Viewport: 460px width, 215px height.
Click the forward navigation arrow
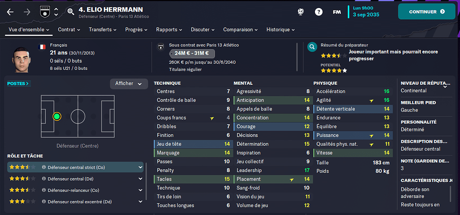[x=27, y=12]
